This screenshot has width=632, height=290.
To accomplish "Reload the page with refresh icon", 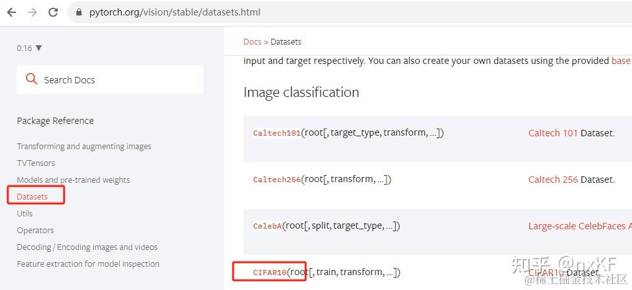I will point(53,12).
